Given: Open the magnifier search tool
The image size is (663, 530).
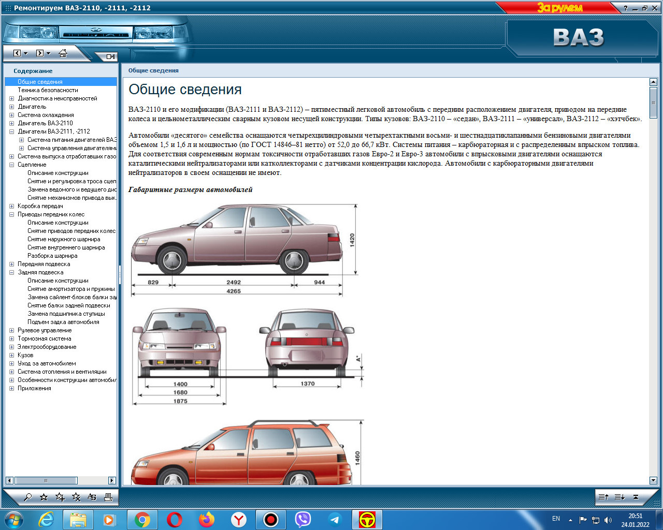Looking at the screenshot, I should pyautogui.click(x=28, y=497).
